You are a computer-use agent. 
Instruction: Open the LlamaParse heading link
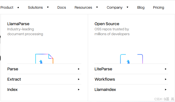(x=18, y=24)
